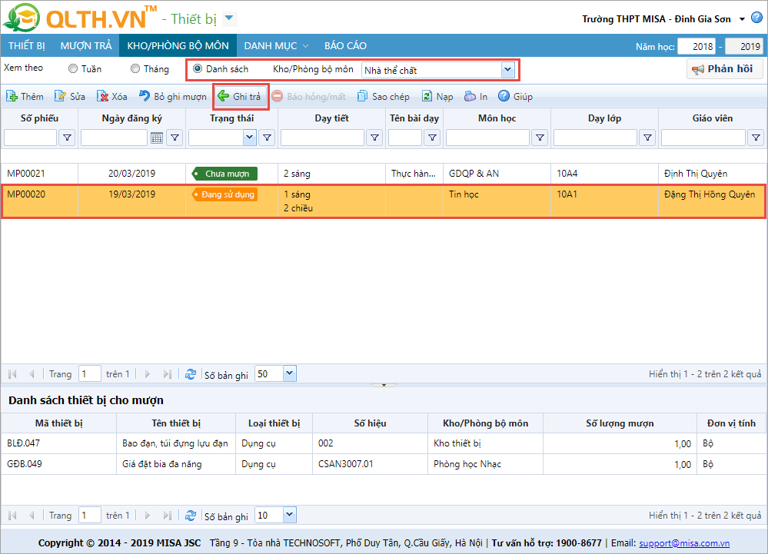Viewport: 768px width, 554px height.
Task: Click teacher name Định Thị Quyên
Action: tap(696, 174)
